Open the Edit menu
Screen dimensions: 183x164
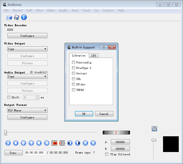point(29,10)
